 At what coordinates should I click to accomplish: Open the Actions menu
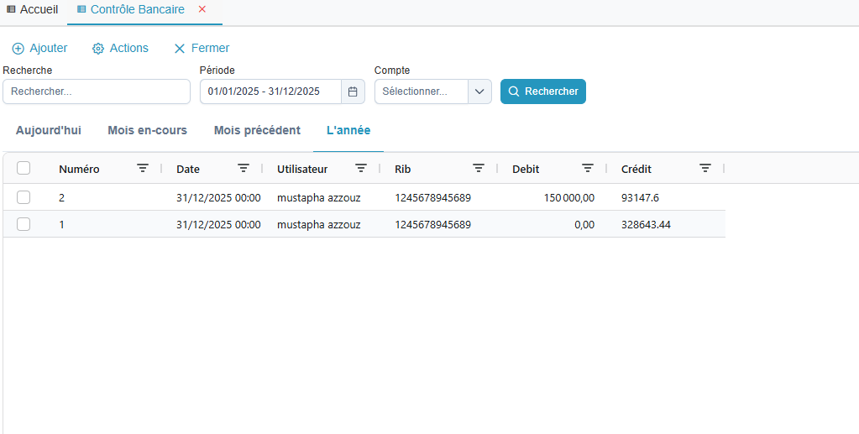[x=120, y=49]
